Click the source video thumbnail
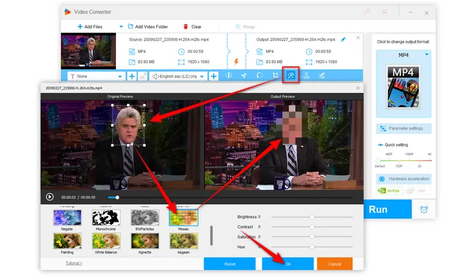The height and width of the screenshot is (276, 475). point(88,51)
